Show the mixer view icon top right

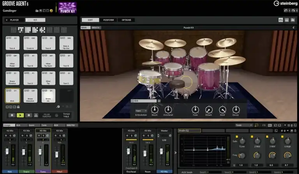[x=281, y=20]
